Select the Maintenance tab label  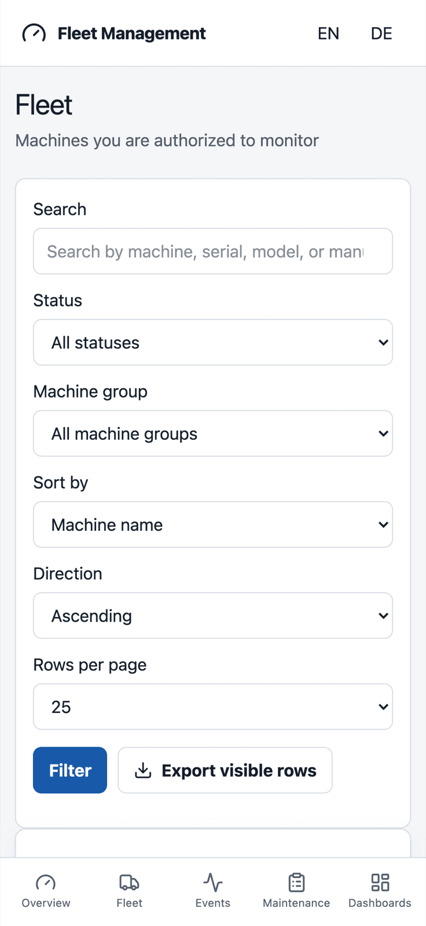[296, 903]
